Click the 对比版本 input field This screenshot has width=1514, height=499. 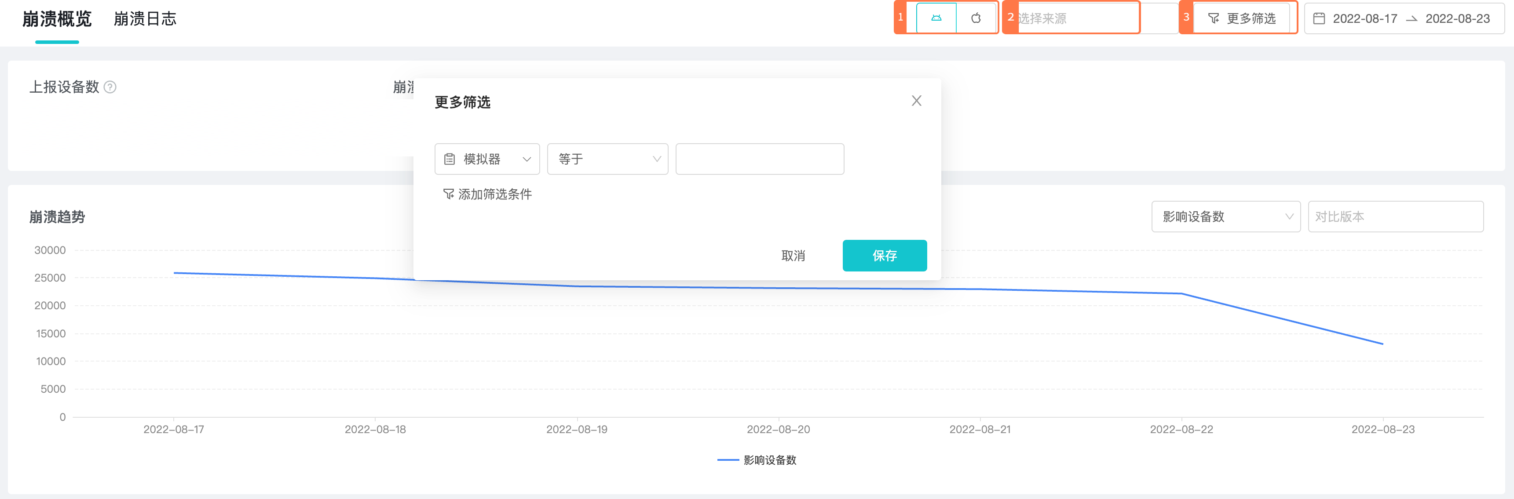pos(1396,217)
